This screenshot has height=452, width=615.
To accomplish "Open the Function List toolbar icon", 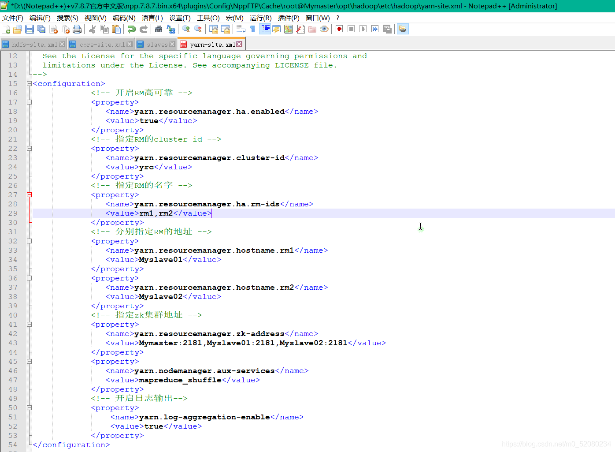I will 300,29.
